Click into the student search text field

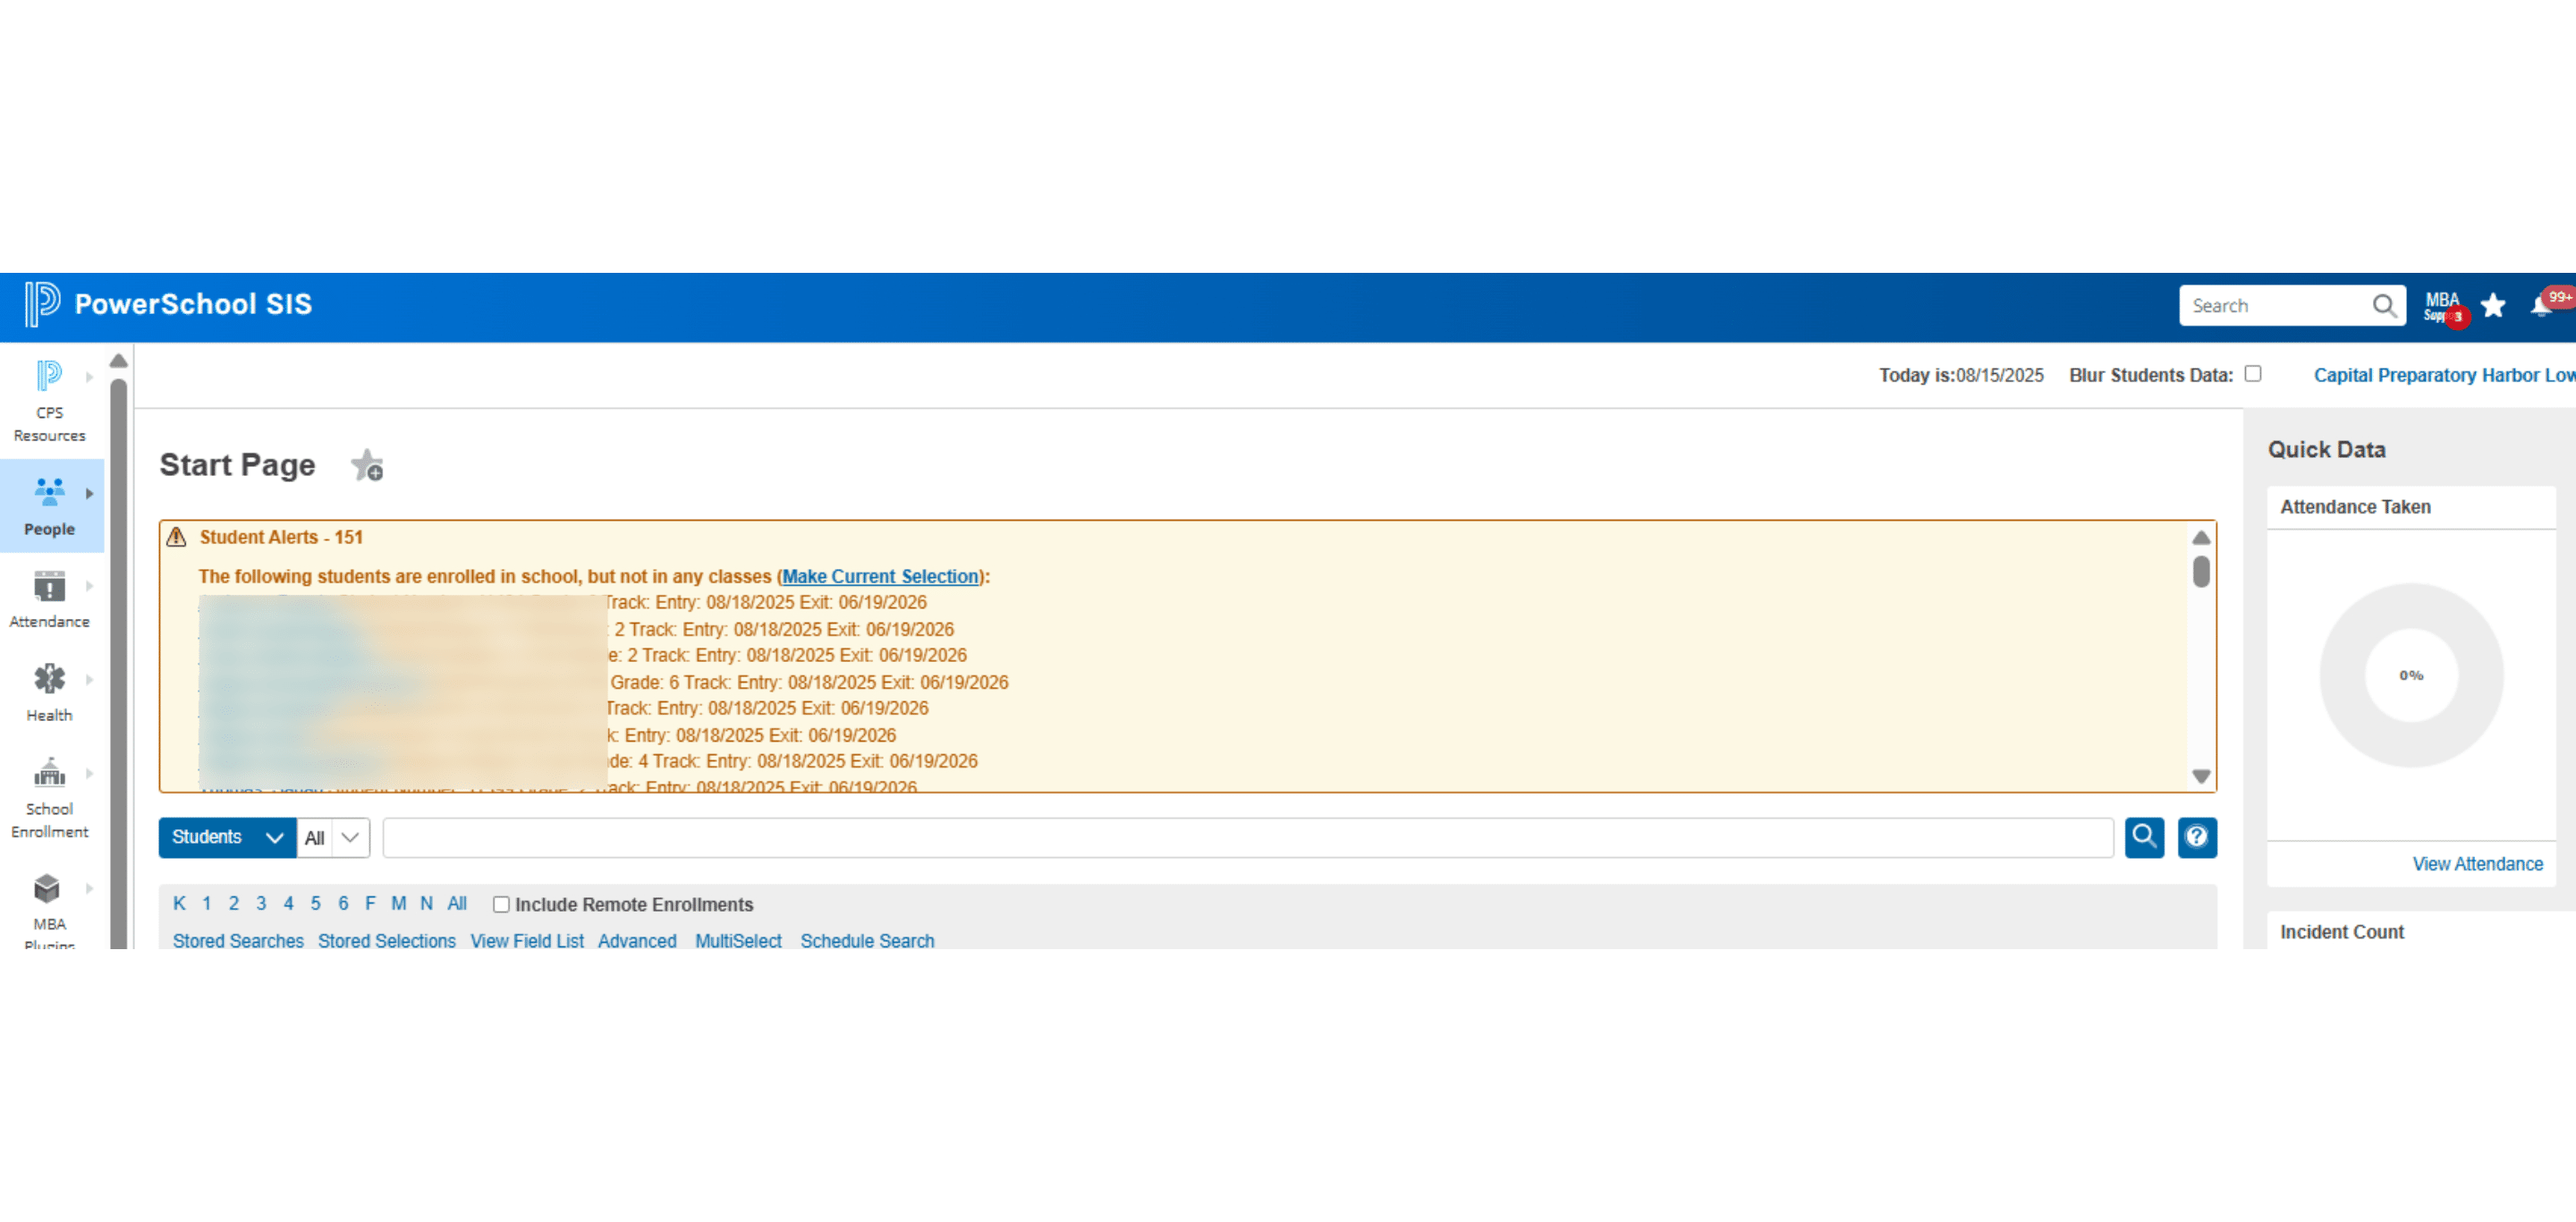tap(1248, 837)
